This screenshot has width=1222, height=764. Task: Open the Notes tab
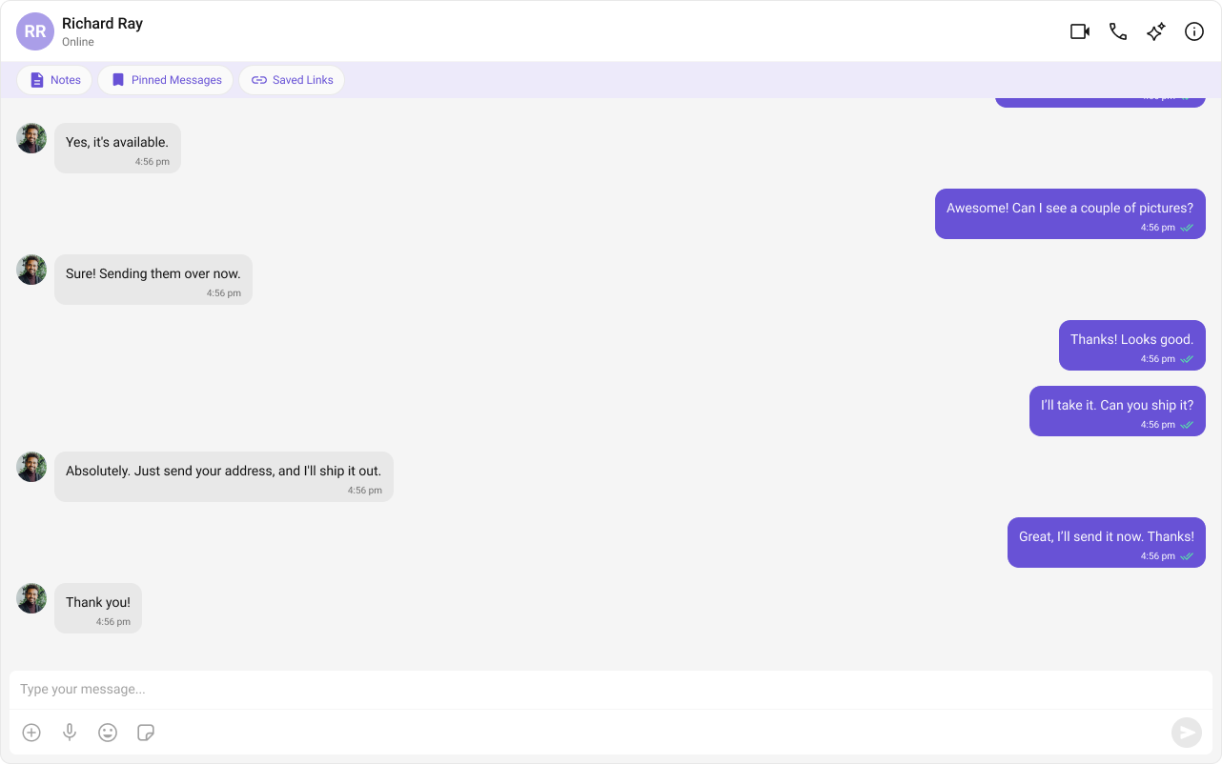pos(54,80)
